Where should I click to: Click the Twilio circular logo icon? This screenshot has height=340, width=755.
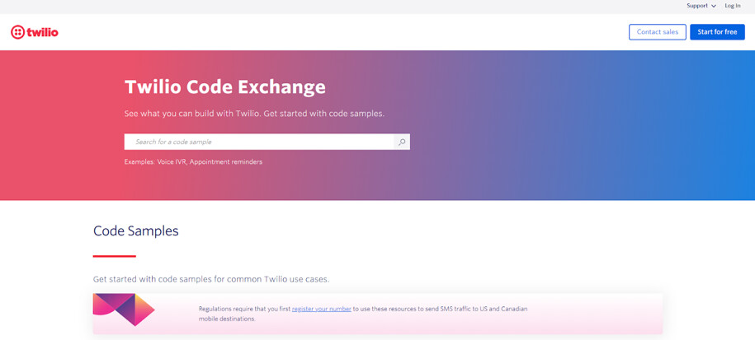pyautogui.click(x=17, y=32)
